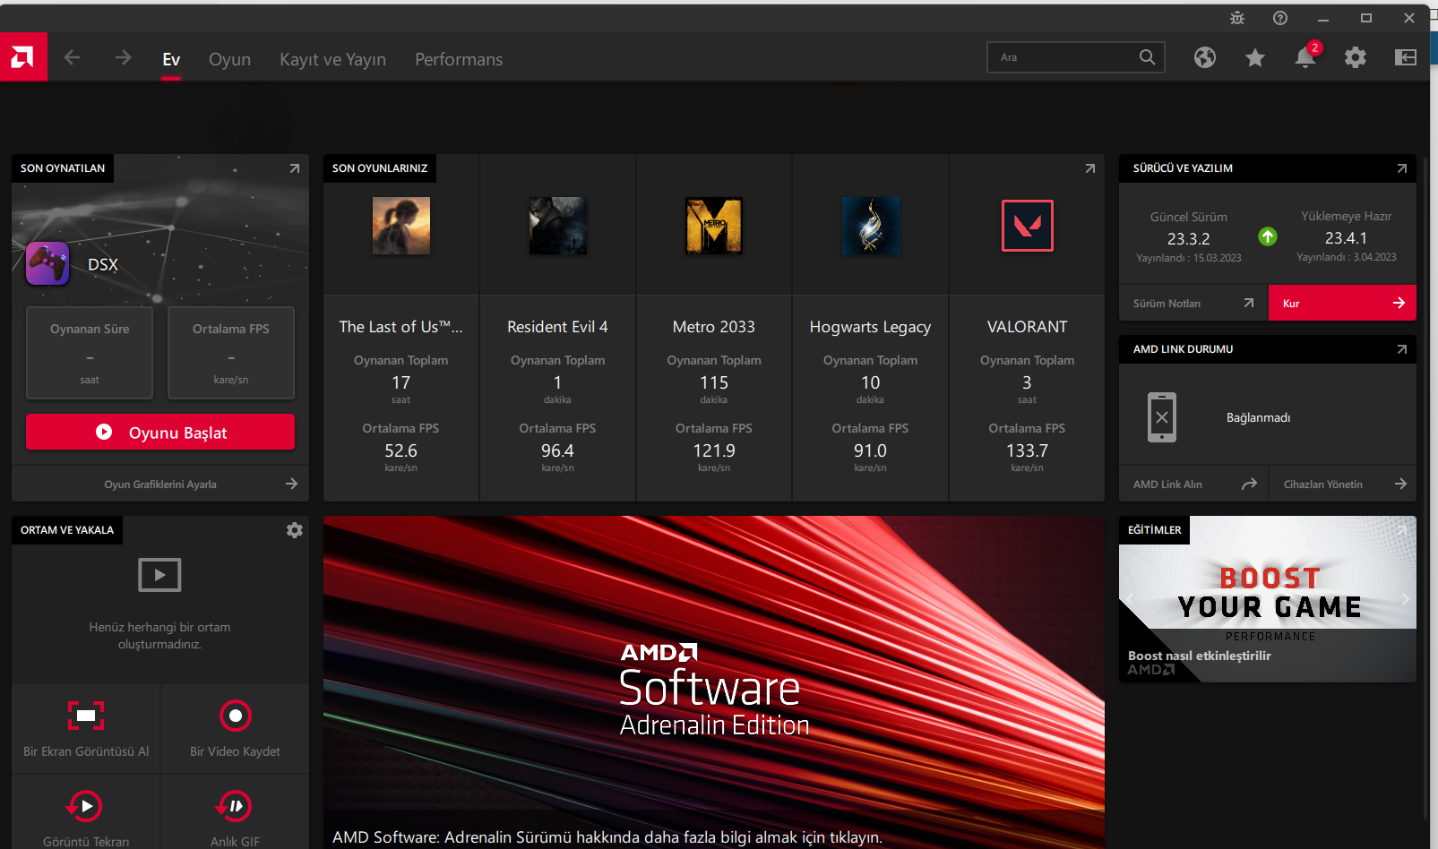The width and height of the screenshot is (1438, 849).
Task: Open Cihazları Yönetin
Action: [x=1343, y=485]
